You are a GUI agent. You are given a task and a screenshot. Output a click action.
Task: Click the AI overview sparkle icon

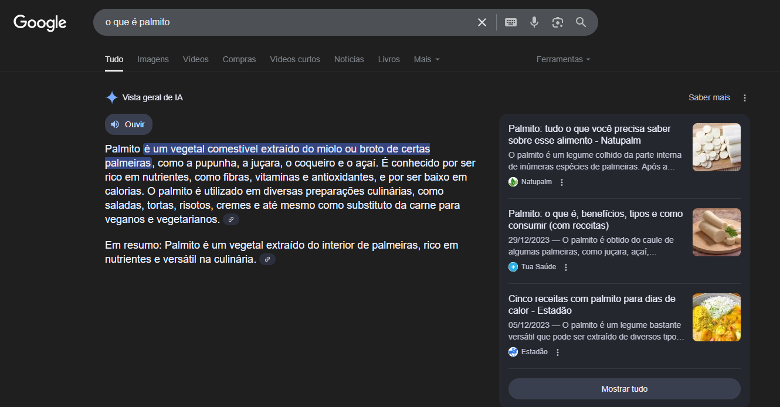pos(111,97)
